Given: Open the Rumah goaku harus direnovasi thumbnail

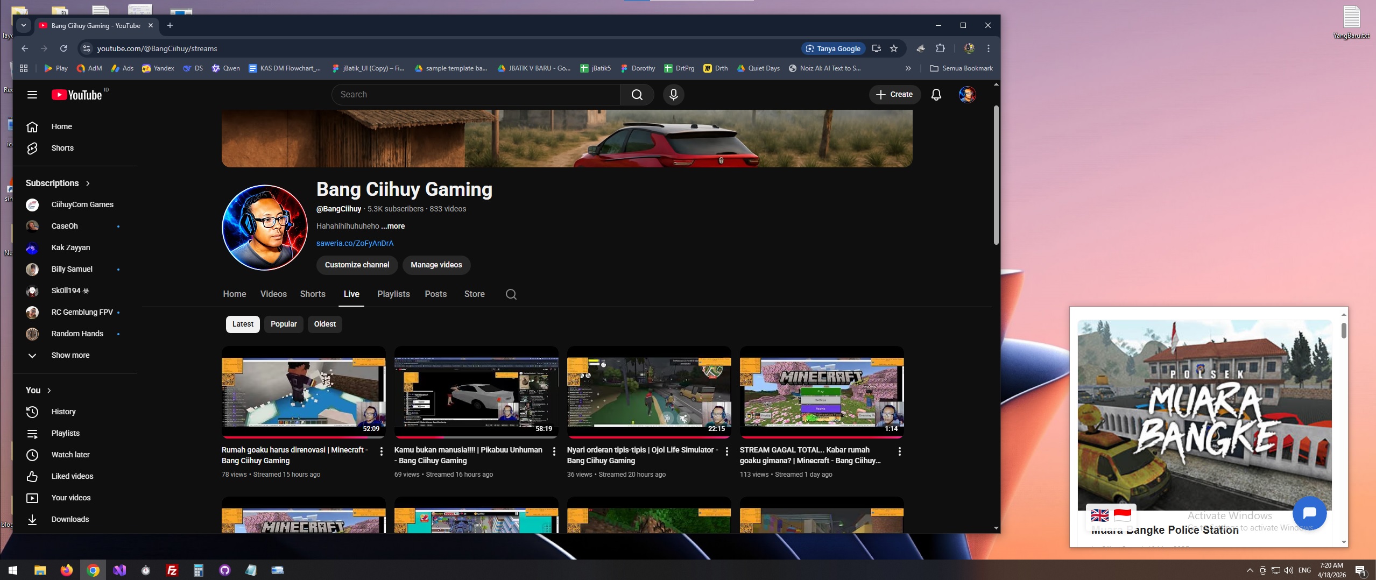Looking at the screenshot, I should pos(304,393).
